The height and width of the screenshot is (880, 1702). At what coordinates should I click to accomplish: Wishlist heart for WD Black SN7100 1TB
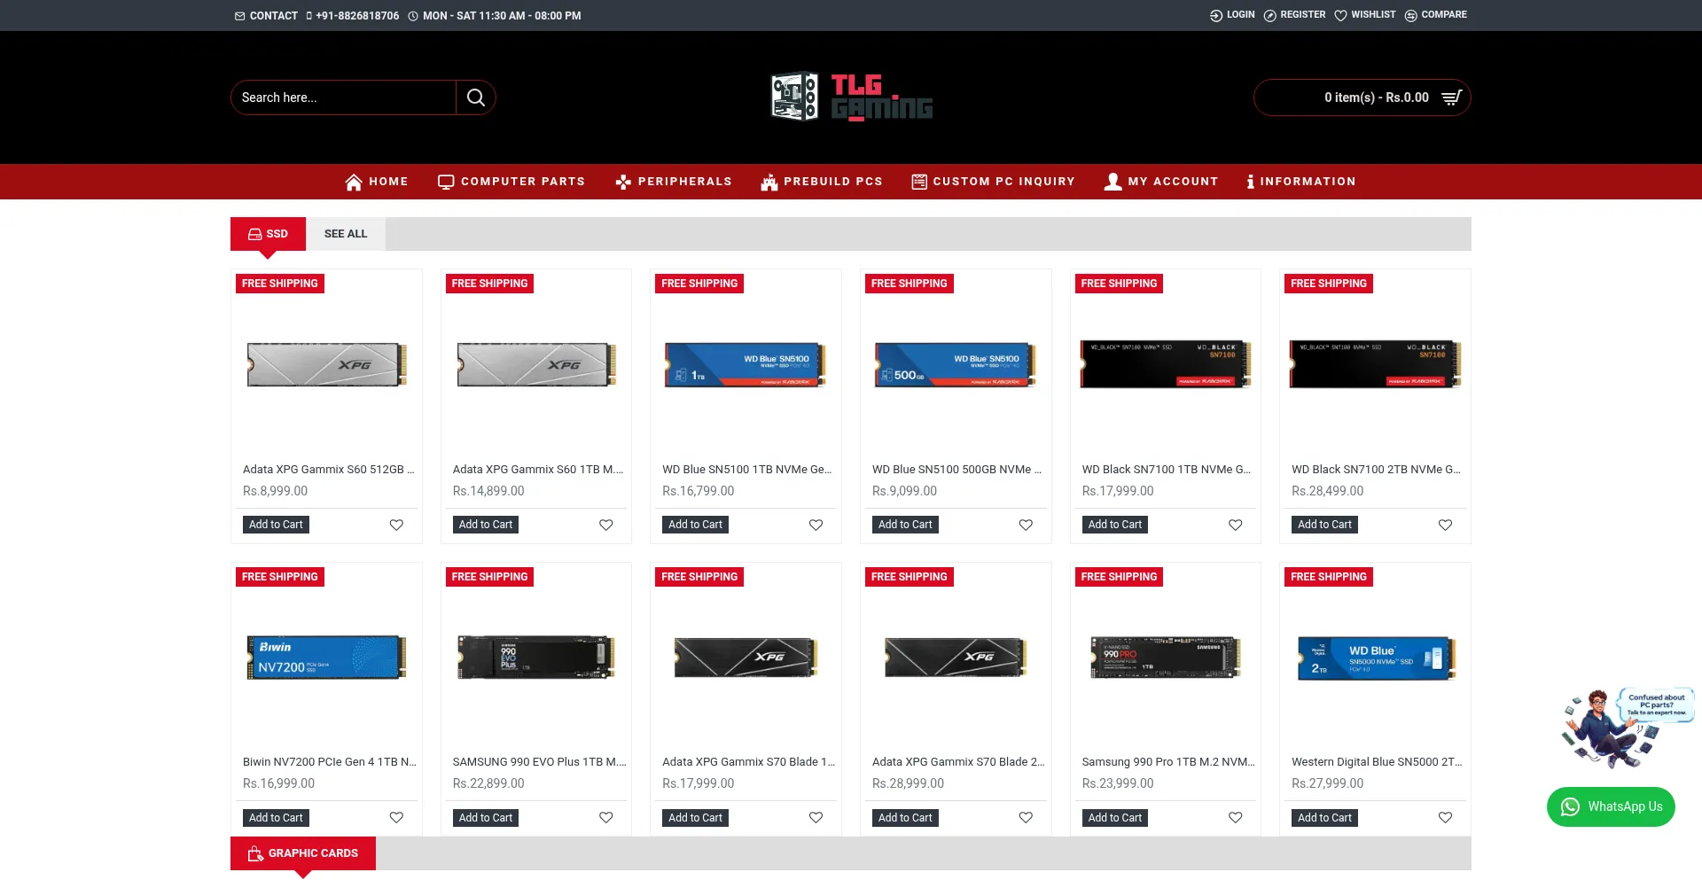(1236, 525)
